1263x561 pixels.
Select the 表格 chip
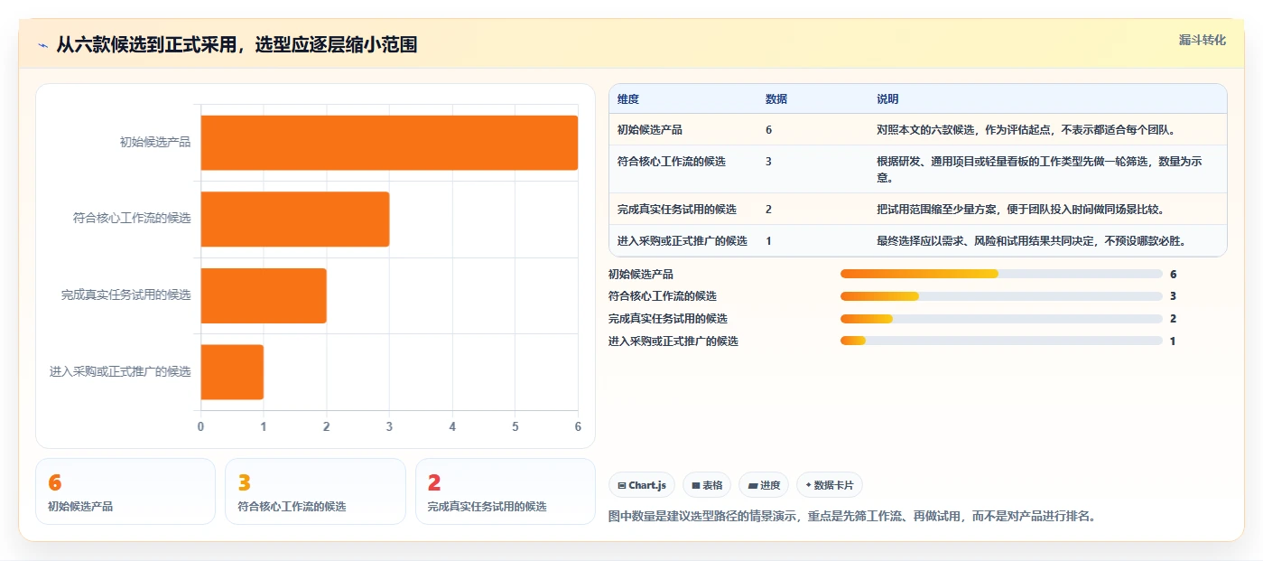(x=707, y=485)
